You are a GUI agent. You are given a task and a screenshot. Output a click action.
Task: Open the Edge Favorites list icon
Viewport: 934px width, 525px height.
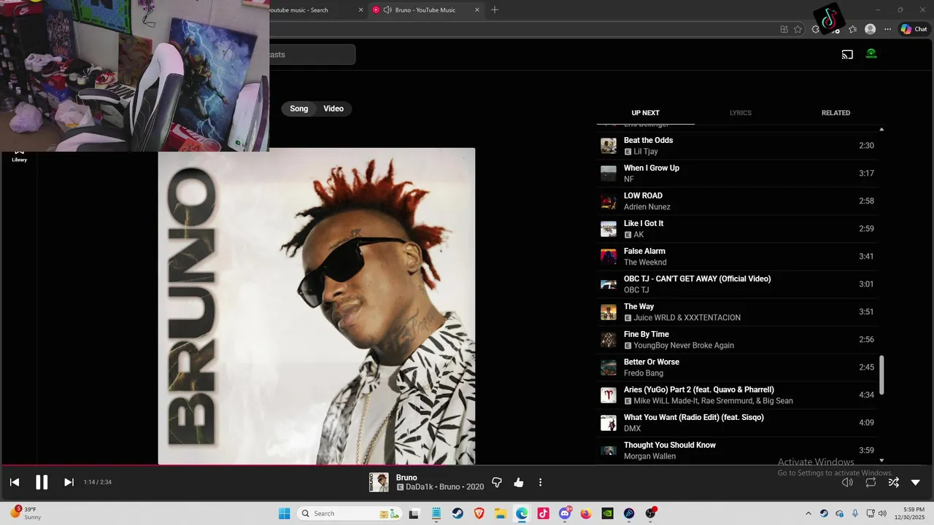pyautogui.click(x=852, y=29)
